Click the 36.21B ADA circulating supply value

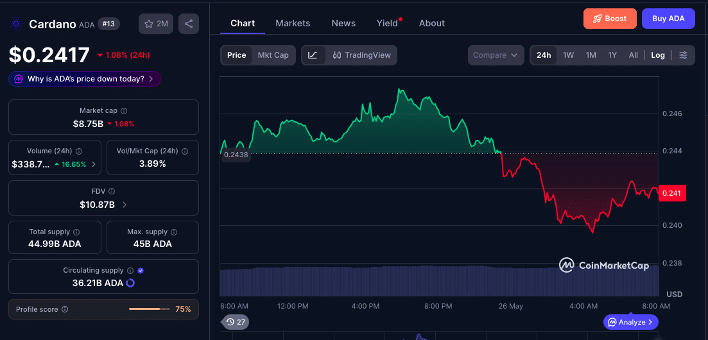98,283
